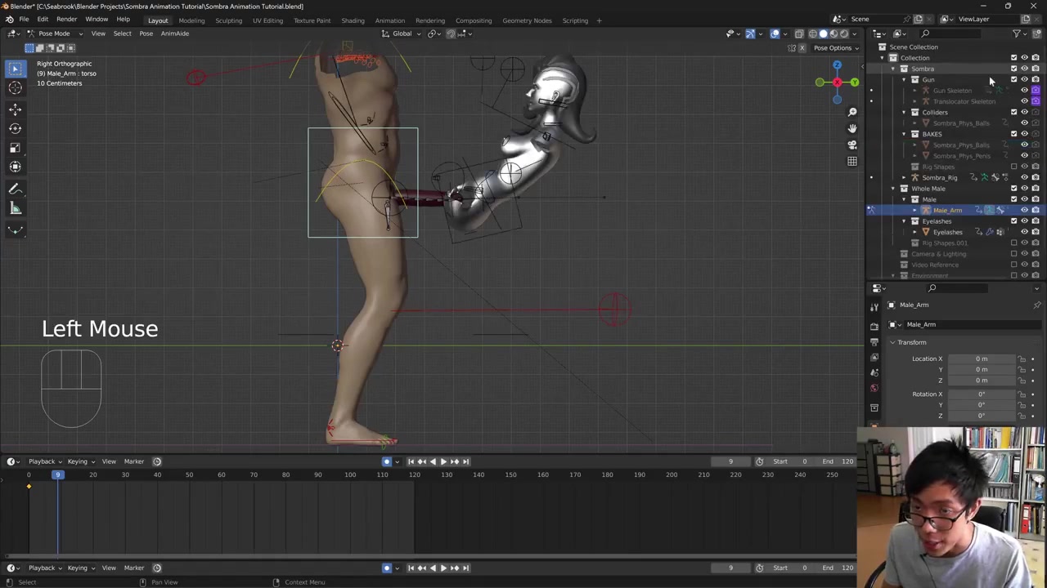Image resolution: width=1047 pixels, height=588 pixels.
Task: Click the pan view hand icon
Action: 852,128
